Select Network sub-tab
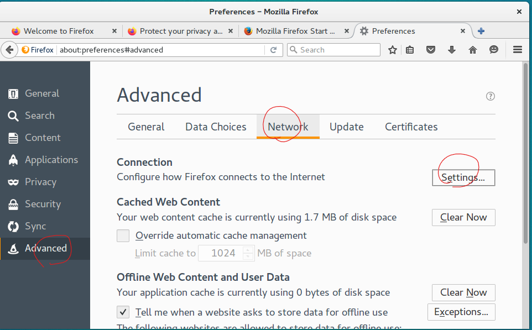The height and width of the screenshot is (330, 532). click(x=288, y=127)
